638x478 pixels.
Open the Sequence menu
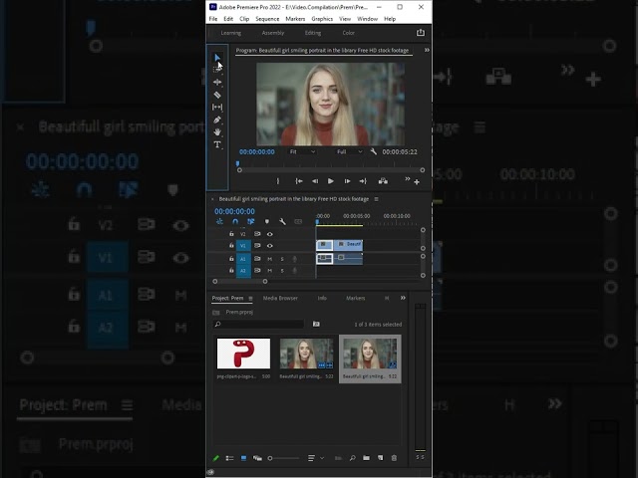point(267,19)
